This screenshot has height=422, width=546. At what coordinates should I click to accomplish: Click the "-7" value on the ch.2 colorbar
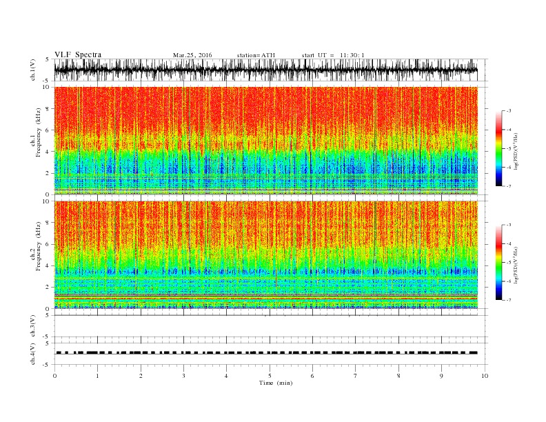pos(509,300)
